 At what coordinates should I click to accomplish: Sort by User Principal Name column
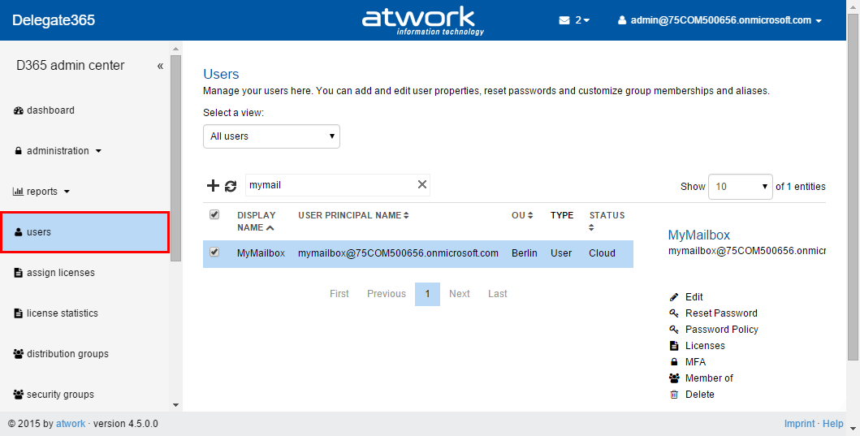coord(353,215)
